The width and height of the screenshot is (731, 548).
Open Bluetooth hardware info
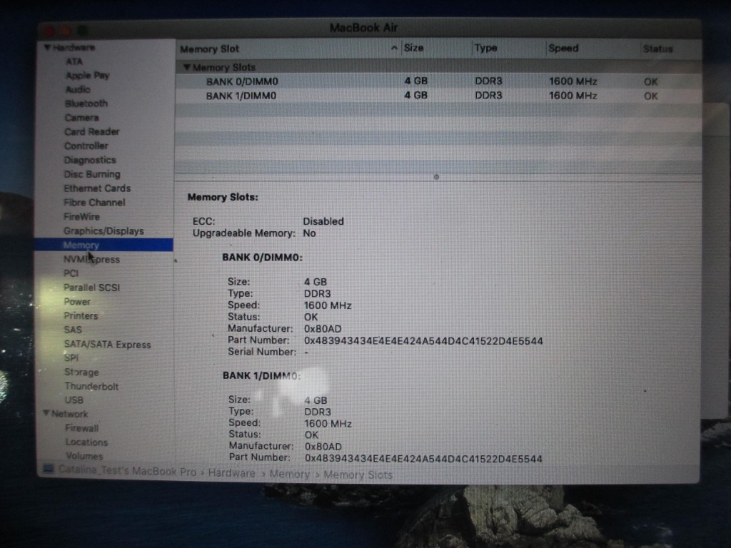click(86, 103)
